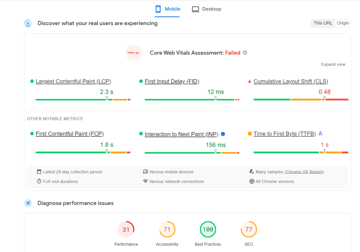Screen dimensions: 360x252
Task: Click the TTFB experimental flask icon
Action: pos(320,134)
